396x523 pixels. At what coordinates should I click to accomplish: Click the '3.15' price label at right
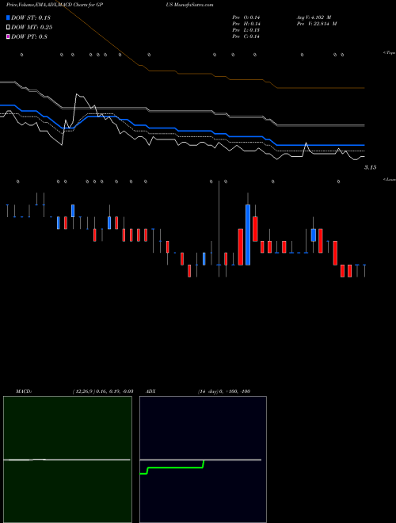click(370, 167)
